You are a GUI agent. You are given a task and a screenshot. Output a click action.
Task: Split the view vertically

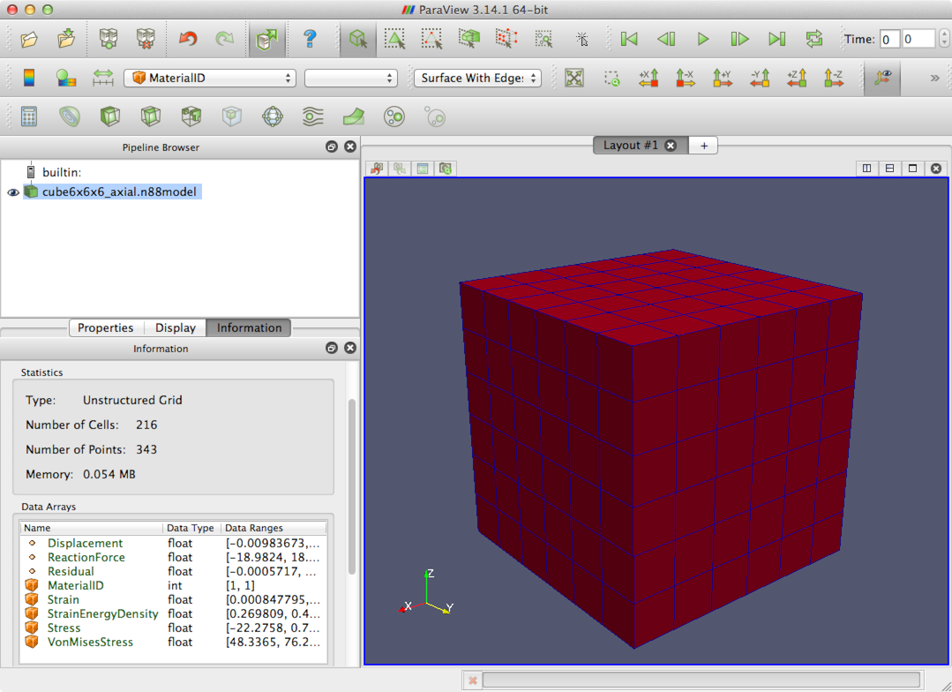889,169
